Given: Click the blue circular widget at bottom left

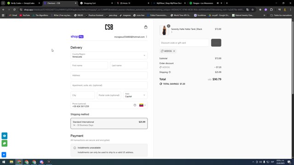Looking at the screenshot, I should pyautogui.click(x=4, y=154).
